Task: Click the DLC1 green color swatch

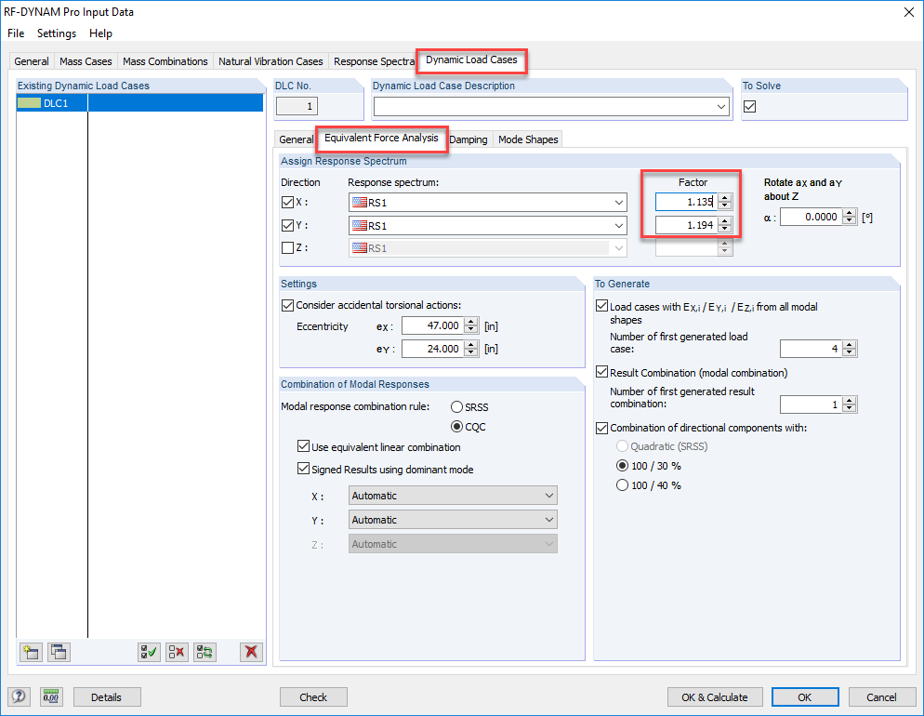Action: 29,103
